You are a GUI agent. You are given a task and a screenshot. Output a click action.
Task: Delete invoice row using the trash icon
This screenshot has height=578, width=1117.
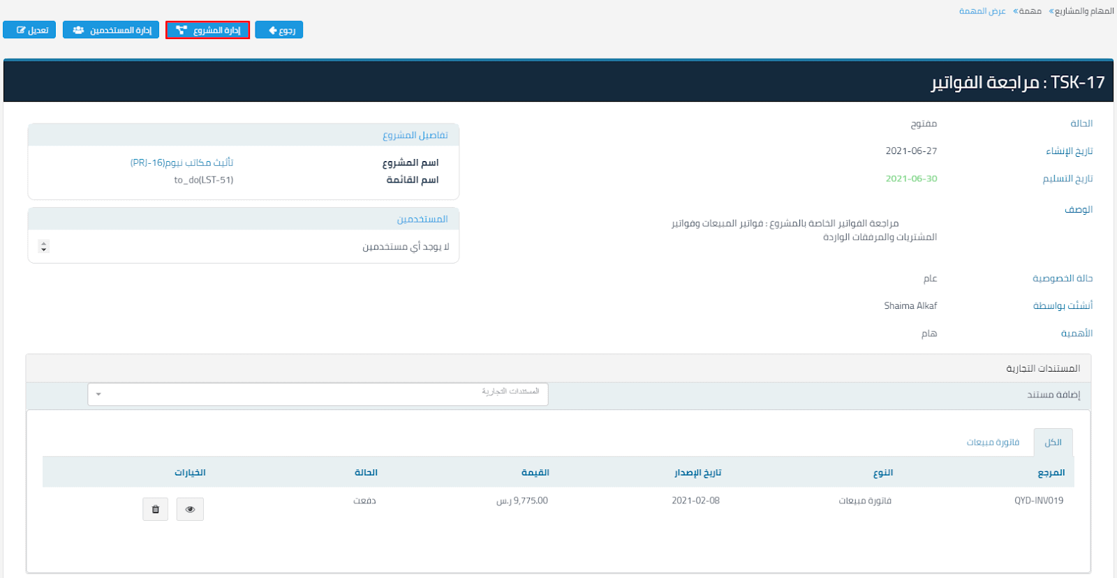coord(155,509)
